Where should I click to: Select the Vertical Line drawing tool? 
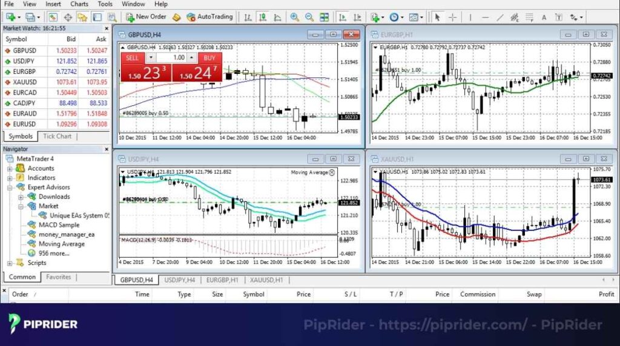point(470,17)
